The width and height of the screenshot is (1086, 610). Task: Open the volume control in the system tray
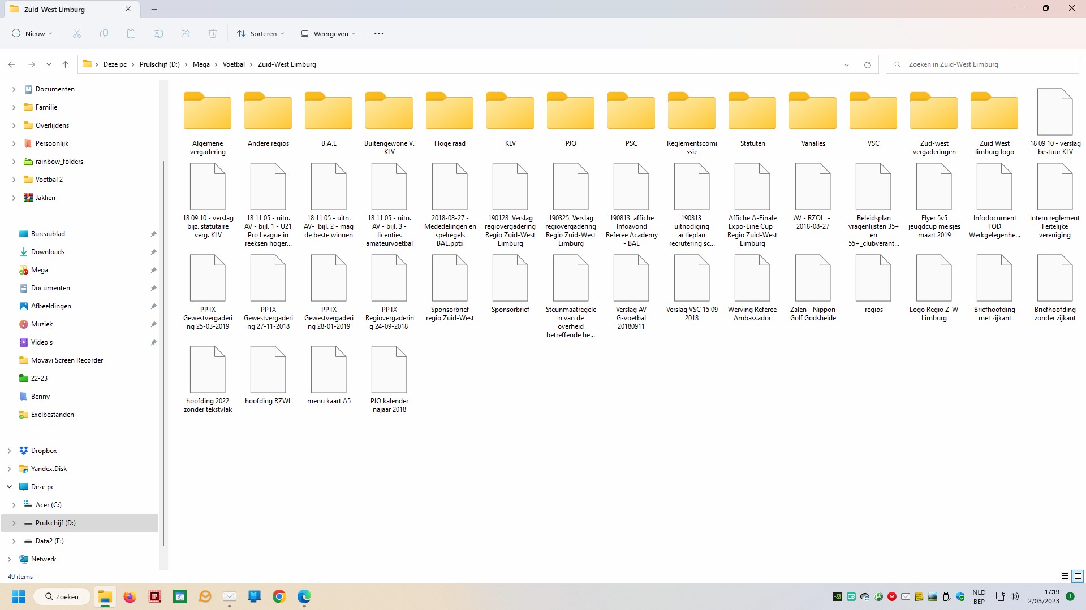pyautogui.click(x=1014, y=596)
